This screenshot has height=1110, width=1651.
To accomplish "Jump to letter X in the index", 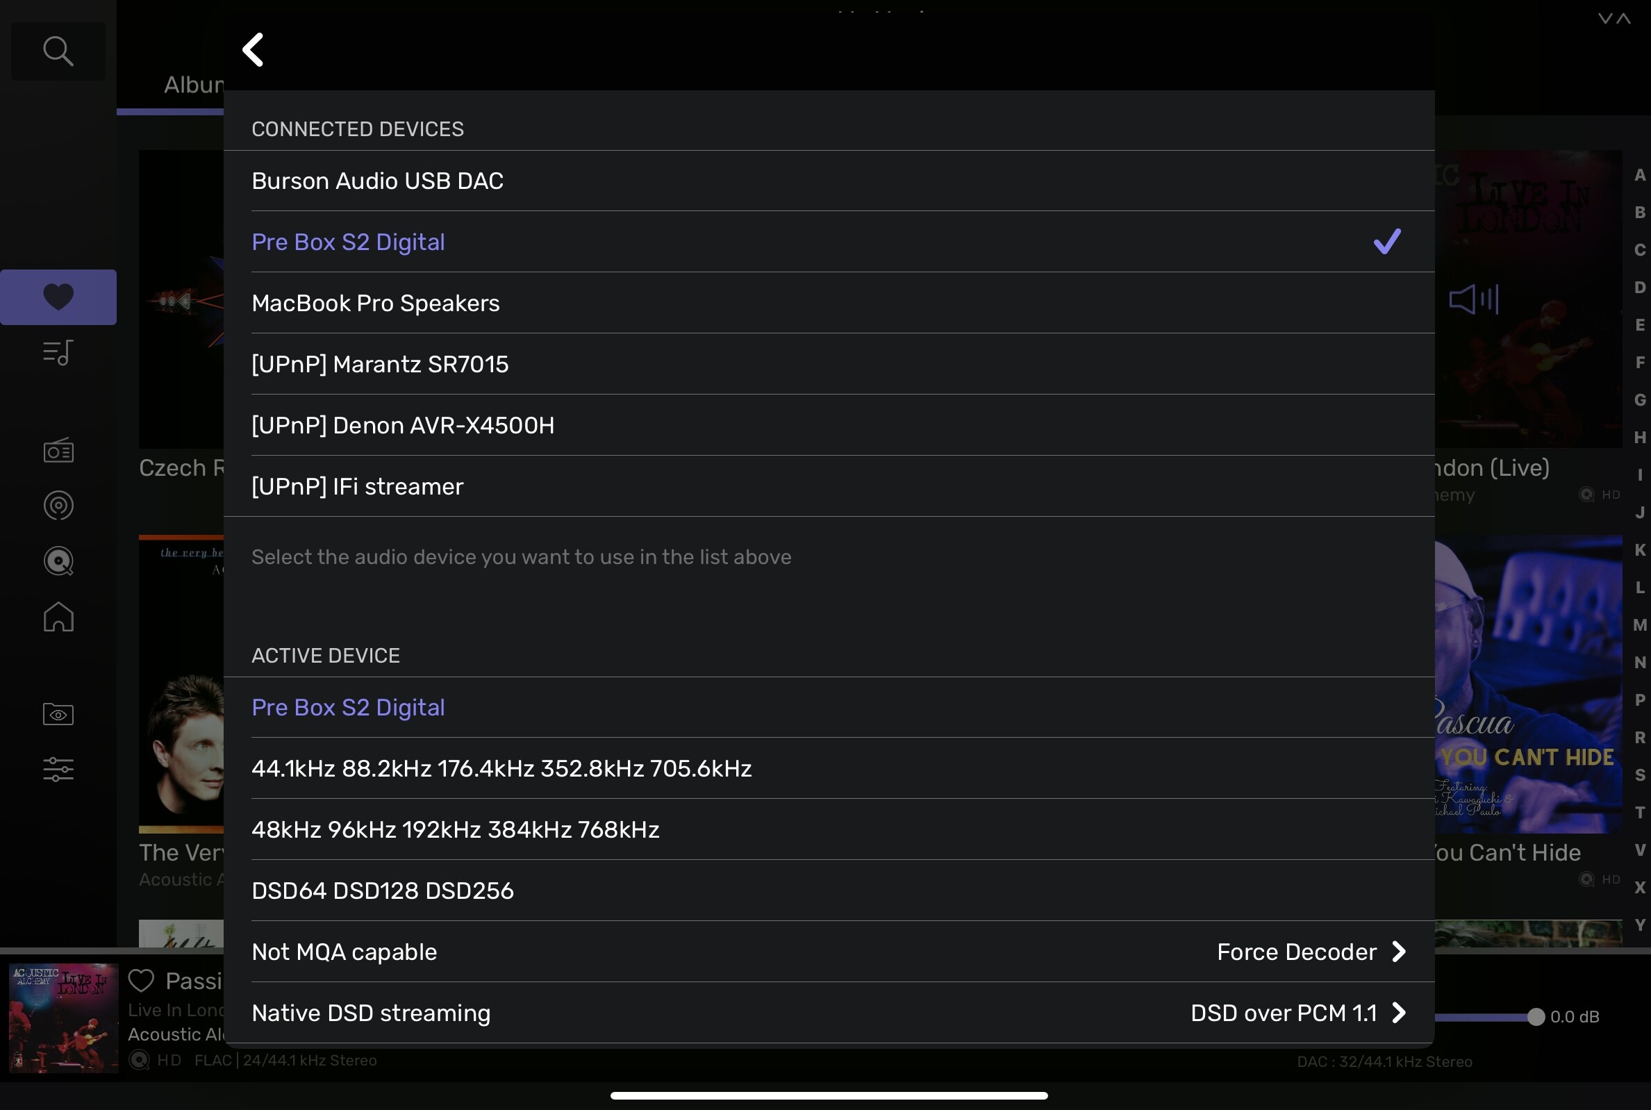I will [x=1640, y=888].
